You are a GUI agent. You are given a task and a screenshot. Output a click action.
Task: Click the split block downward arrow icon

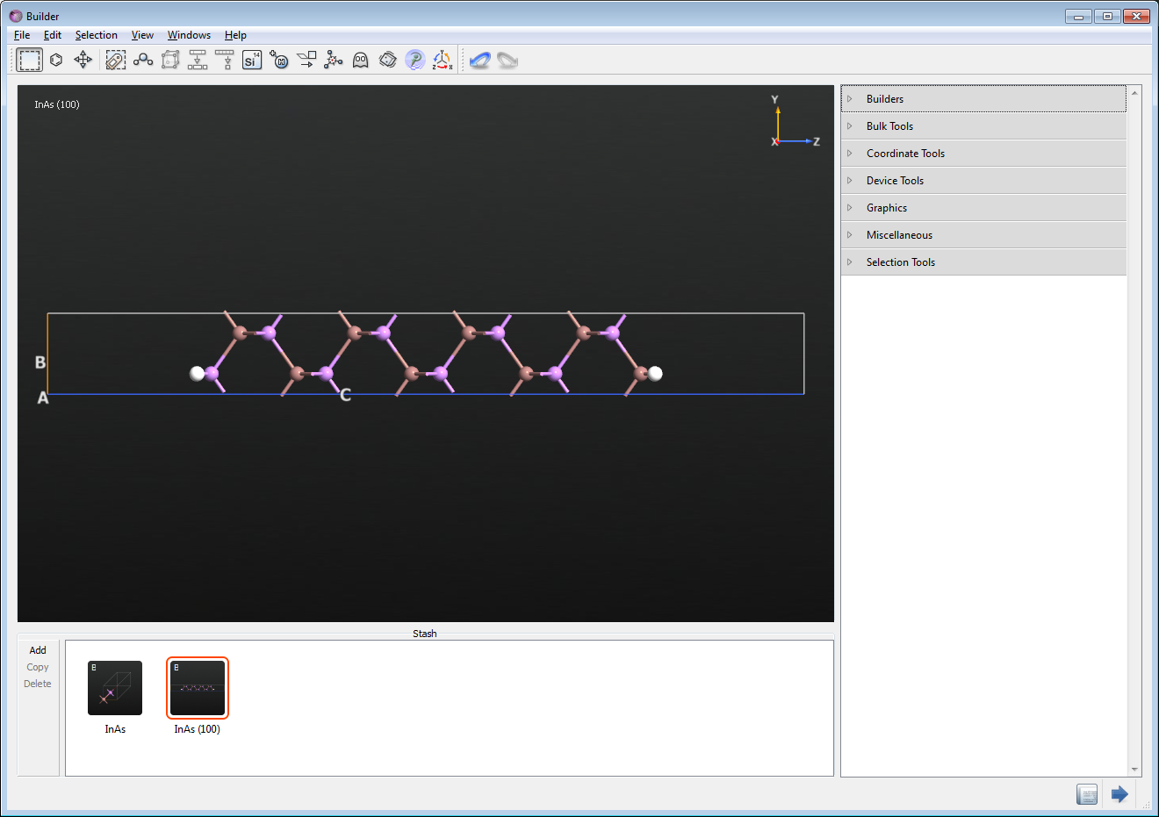(x=225, y=60)
